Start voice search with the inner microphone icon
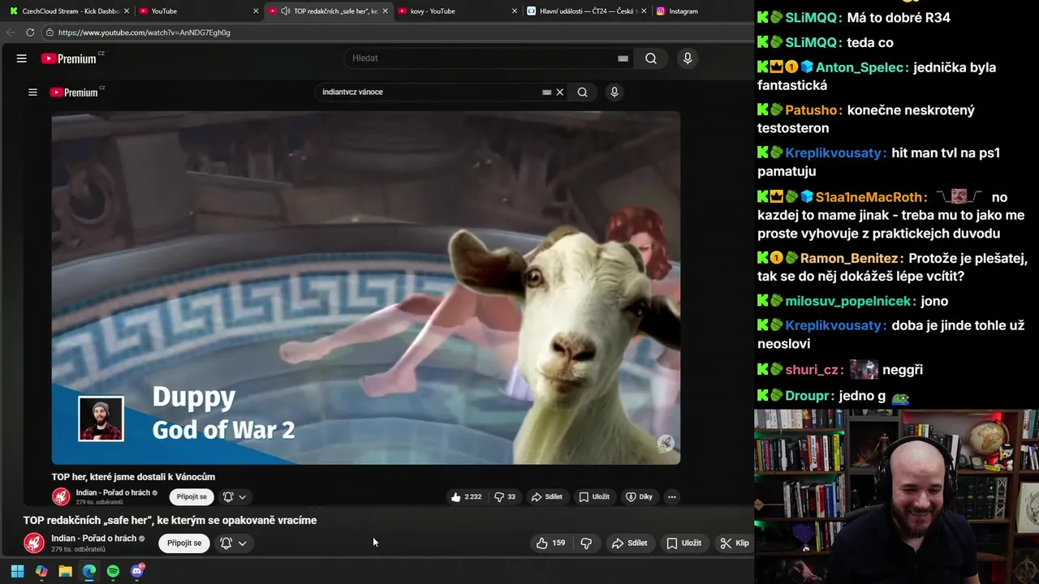The width and height of the screenshot is (1039, 584). 614,92
